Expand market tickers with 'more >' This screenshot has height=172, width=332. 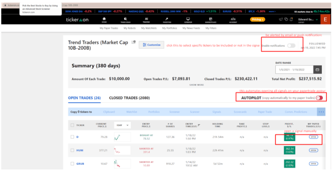[x=272, y=11]
